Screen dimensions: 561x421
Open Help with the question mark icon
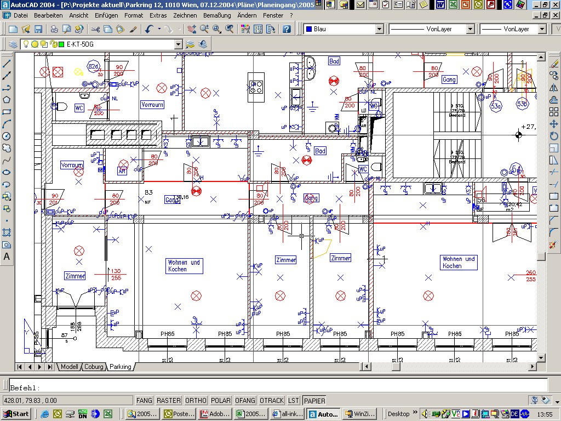tap(287, 30)
